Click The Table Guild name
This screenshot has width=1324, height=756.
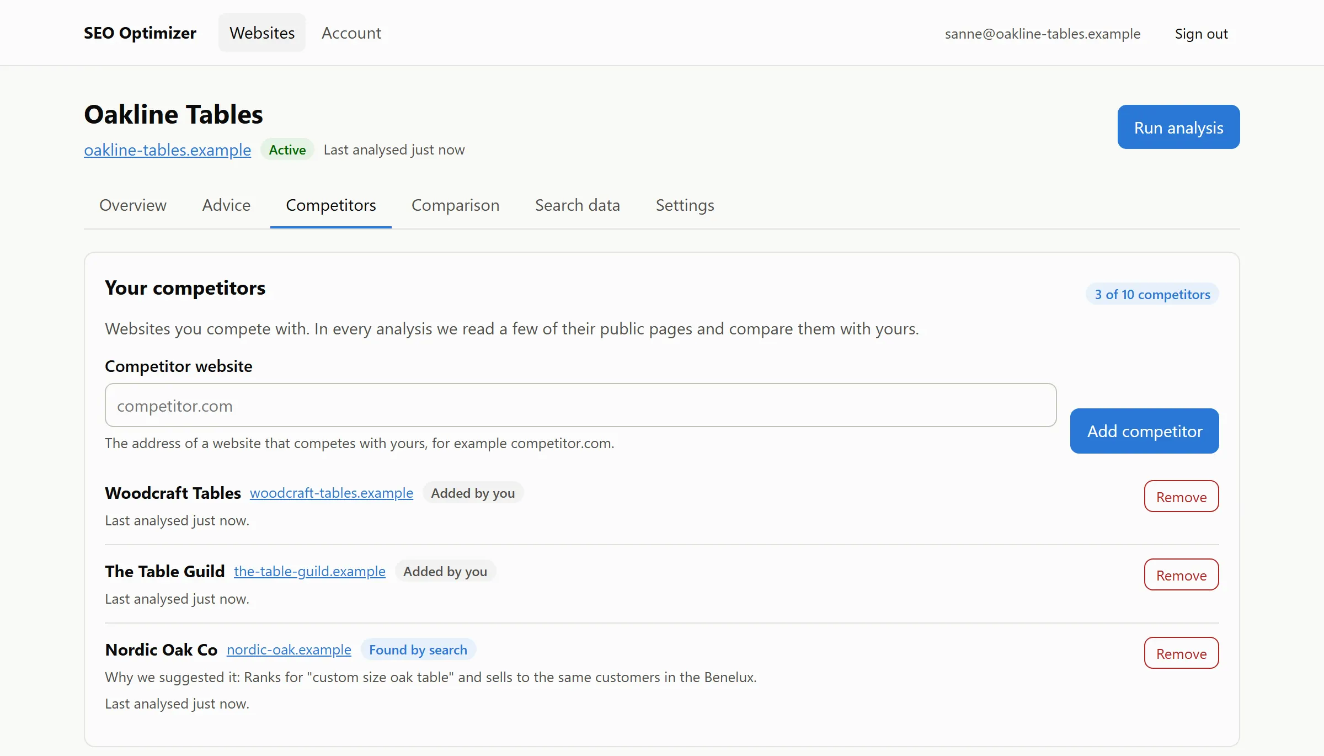coord(165,571)
